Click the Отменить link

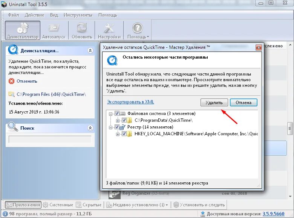(x=27, y=81)
